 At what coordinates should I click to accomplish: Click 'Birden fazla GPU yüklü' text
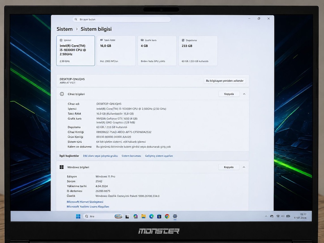click(153, 61)
